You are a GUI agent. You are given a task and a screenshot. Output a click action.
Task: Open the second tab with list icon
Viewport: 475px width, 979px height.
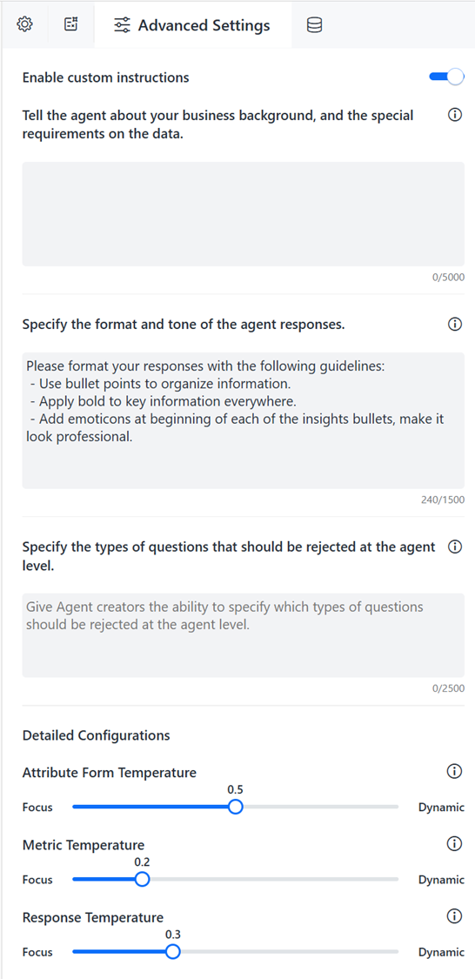pyautogui.click(x=72, y=25)
